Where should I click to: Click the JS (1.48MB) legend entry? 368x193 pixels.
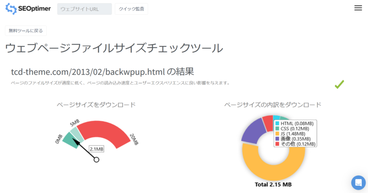(x=290, y=134)
